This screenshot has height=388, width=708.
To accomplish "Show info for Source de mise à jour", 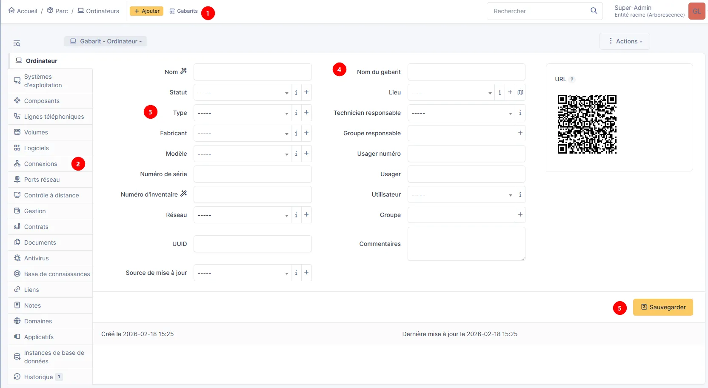I will pyautogui.click(x=296, y=273).
